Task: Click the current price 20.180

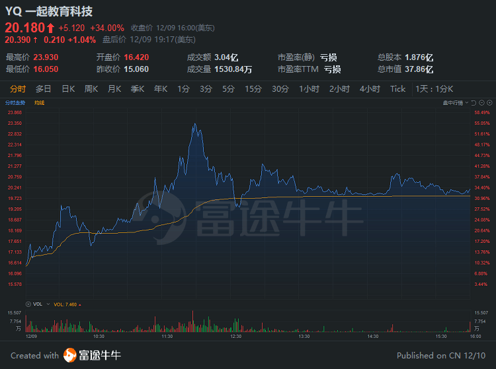Action: tap(25, 28)
